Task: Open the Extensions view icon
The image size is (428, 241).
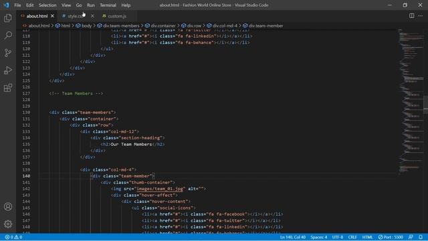Action: 8,88
